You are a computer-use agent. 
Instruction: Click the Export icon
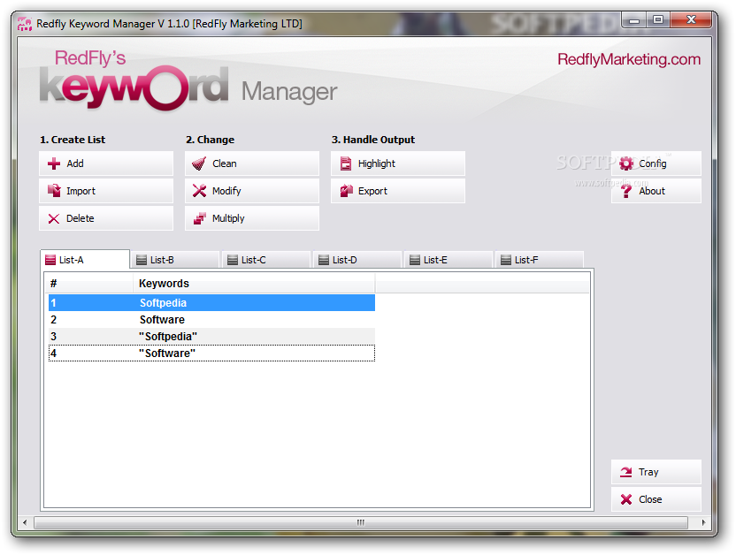click(346, 191)
